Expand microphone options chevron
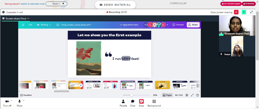This screenshot has height=109, width=259. tap(24, 100)
